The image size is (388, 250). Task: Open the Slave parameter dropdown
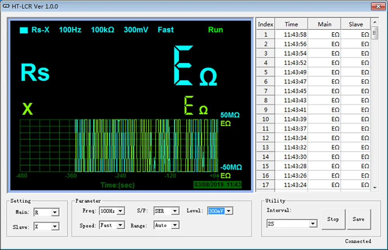[x=55, y=227]
